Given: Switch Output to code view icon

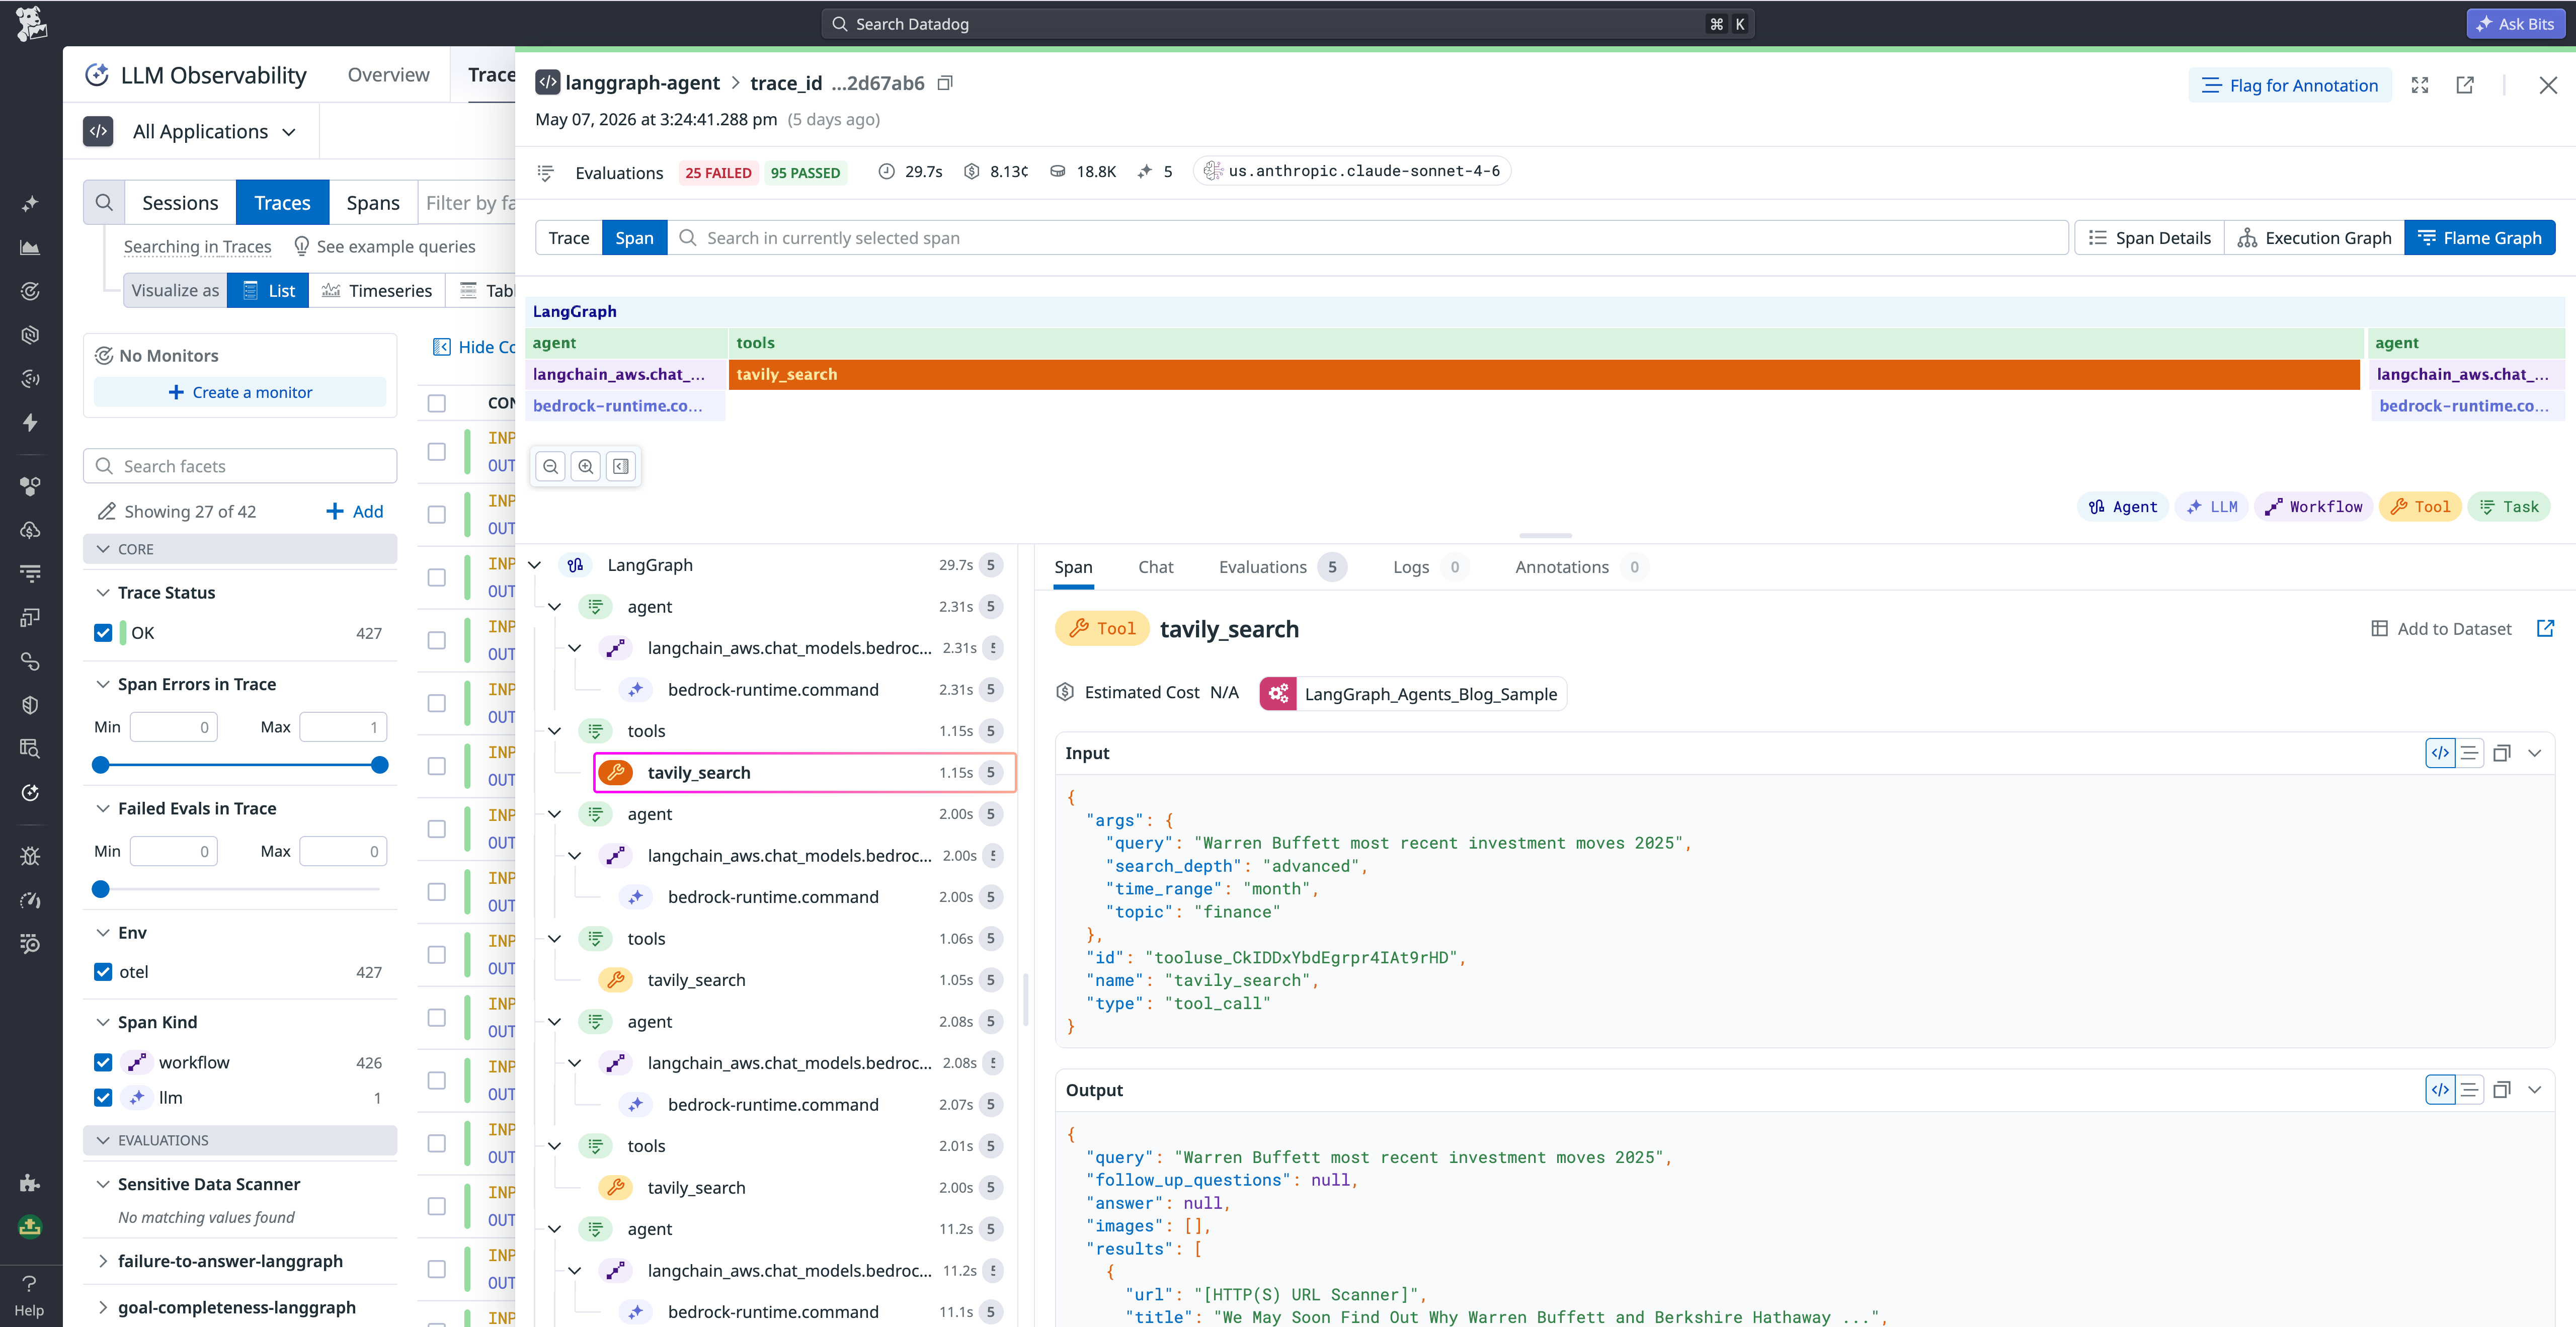Looking at the screenshot, I should tap(2440, 1090).
